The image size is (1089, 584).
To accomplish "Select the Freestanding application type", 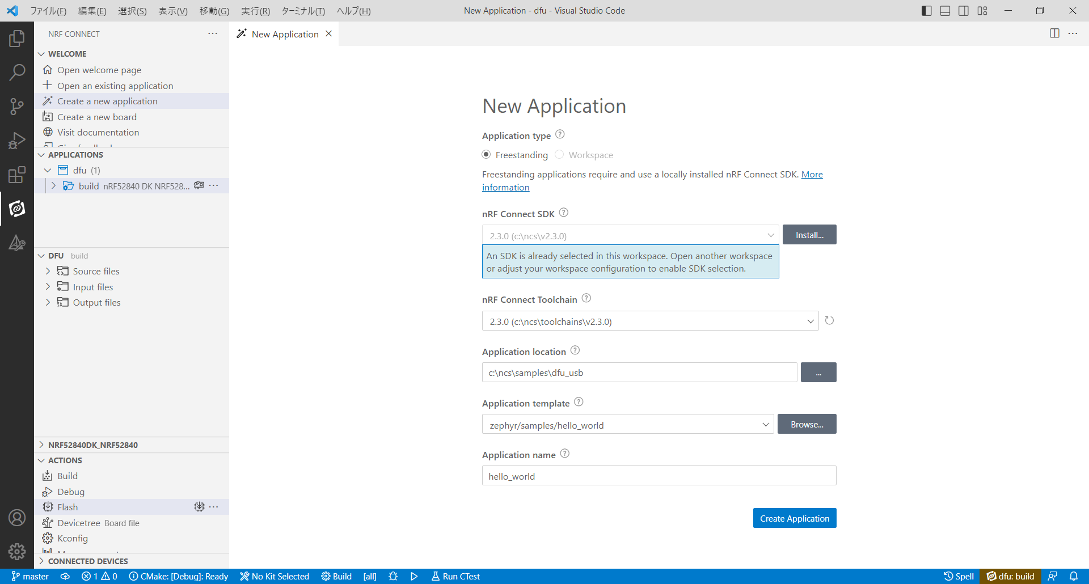I will [486, 155].
